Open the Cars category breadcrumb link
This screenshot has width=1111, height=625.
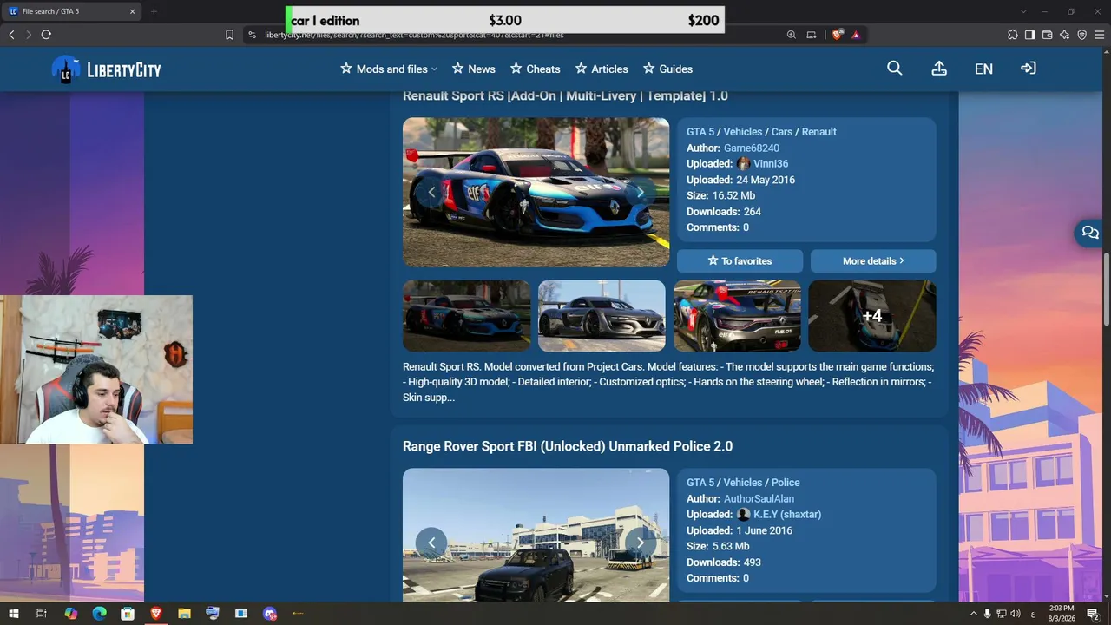pyautogui.click(x=782, y=132)
